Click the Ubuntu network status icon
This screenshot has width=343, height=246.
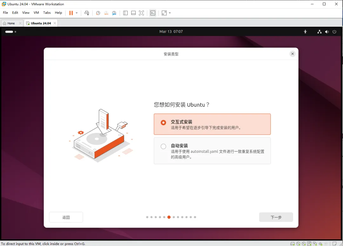319,32
